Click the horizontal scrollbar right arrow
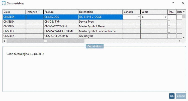 click(x=180, y=41)
